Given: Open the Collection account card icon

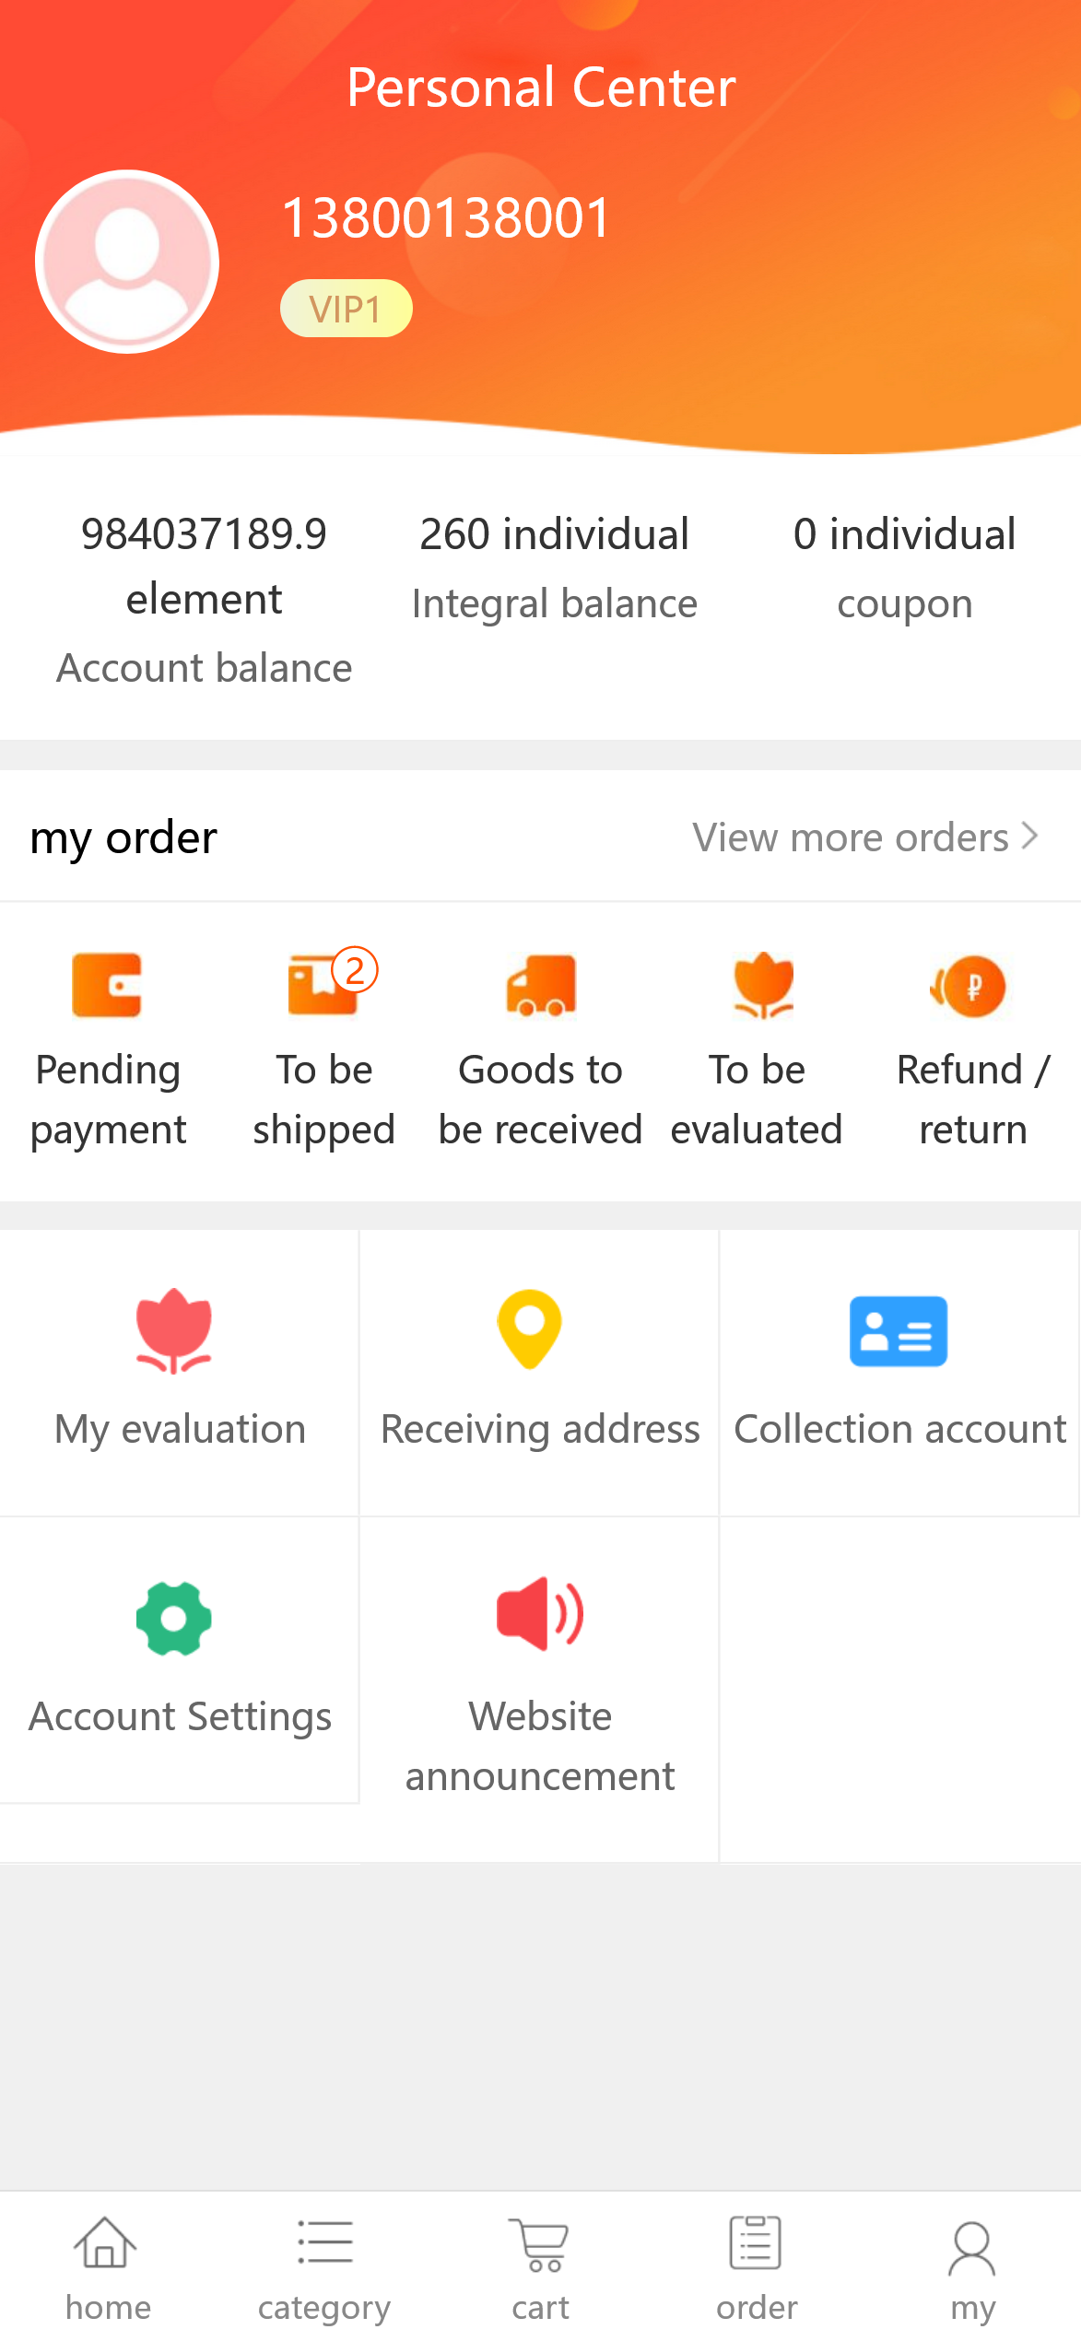Looking at the screenshot, I should 899,1331.
